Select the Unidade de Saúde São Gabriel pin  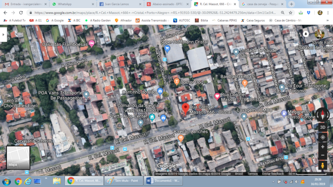coord(236,52)
